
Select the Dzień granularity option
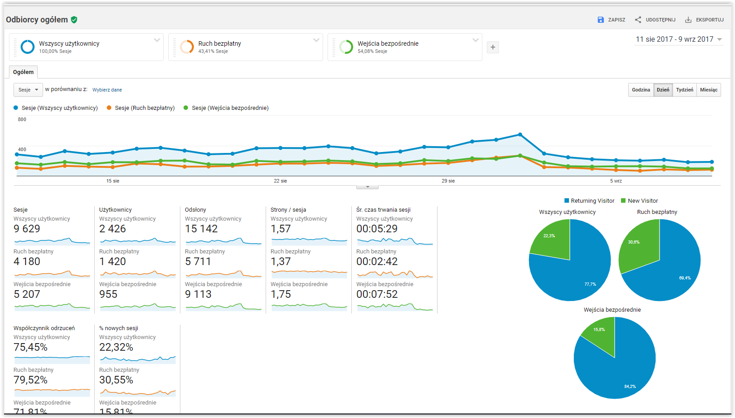pyautogui.click(x=663, y=90)
